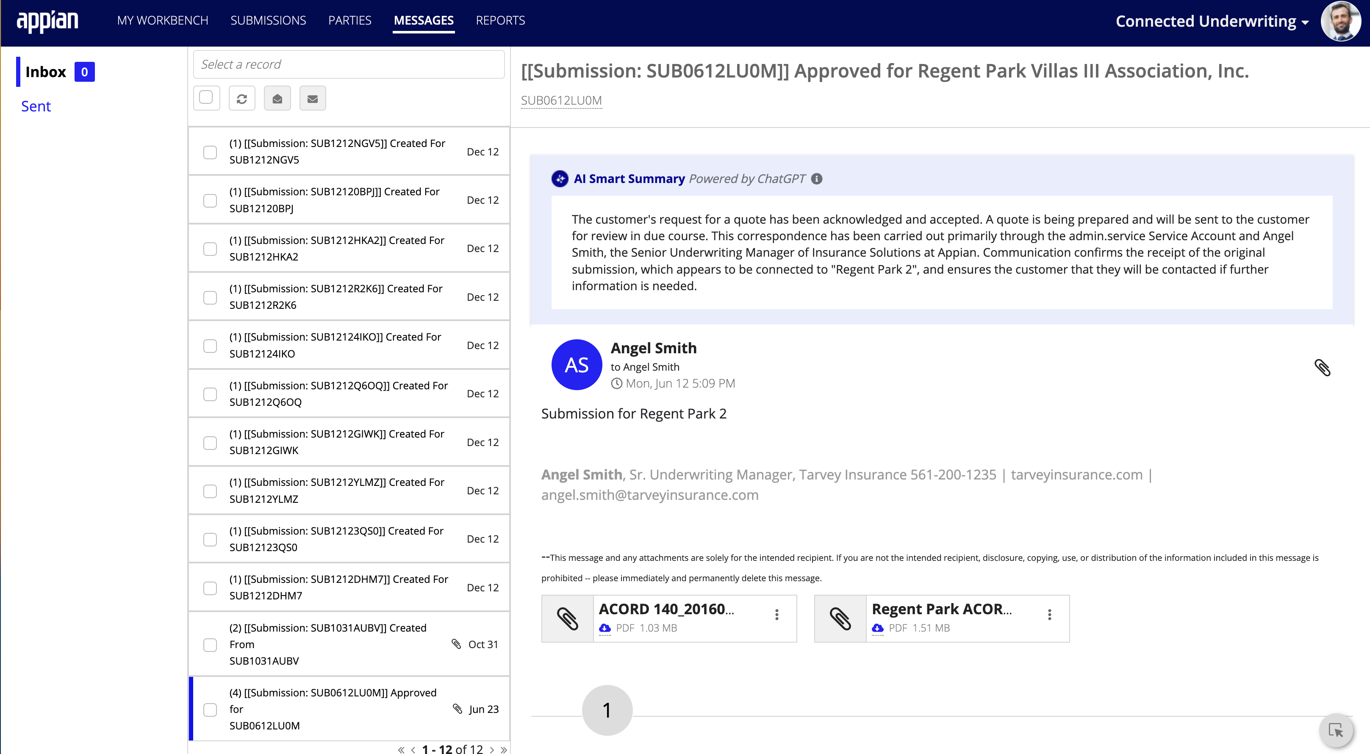The width and height of the screenshot is (1370, 754).
Task: Click the mark as unread envelope icon
Action: point(313,98)
